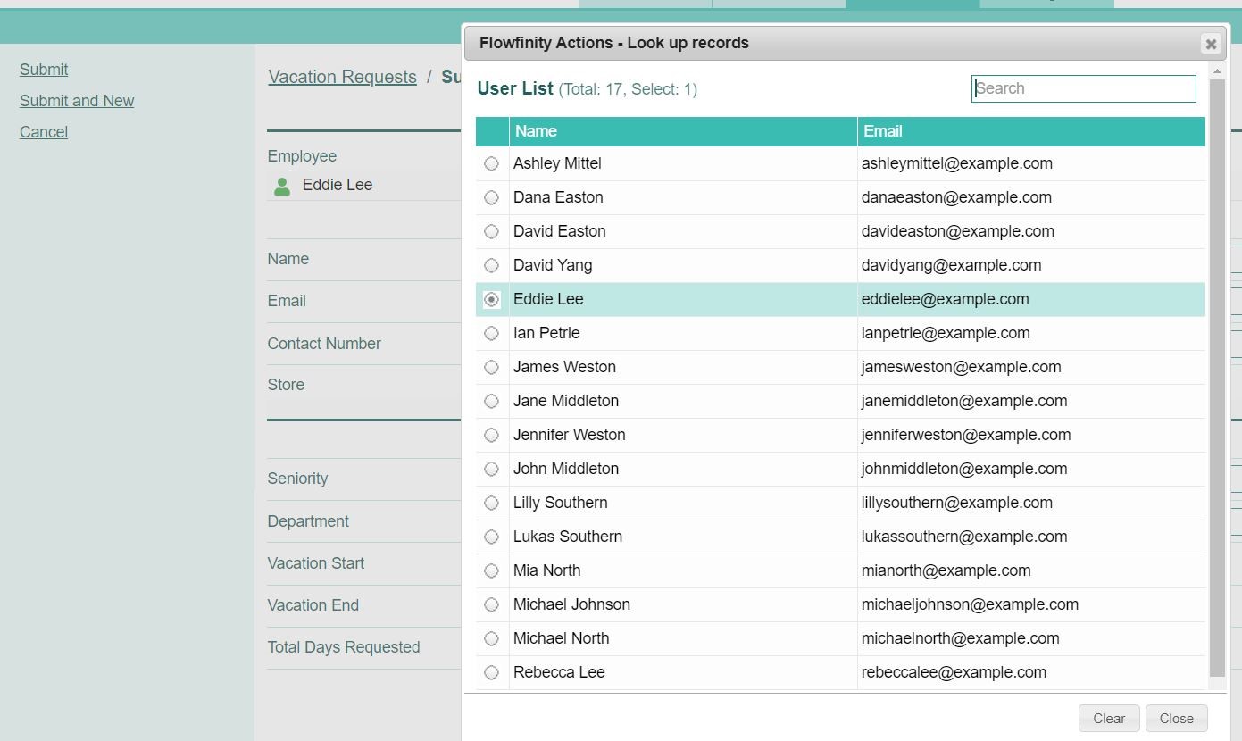Click the scrollbar up arrow in dialog
This screenshot has width=1242, height=741.
pyautogui.click(x=1217, y=70)
